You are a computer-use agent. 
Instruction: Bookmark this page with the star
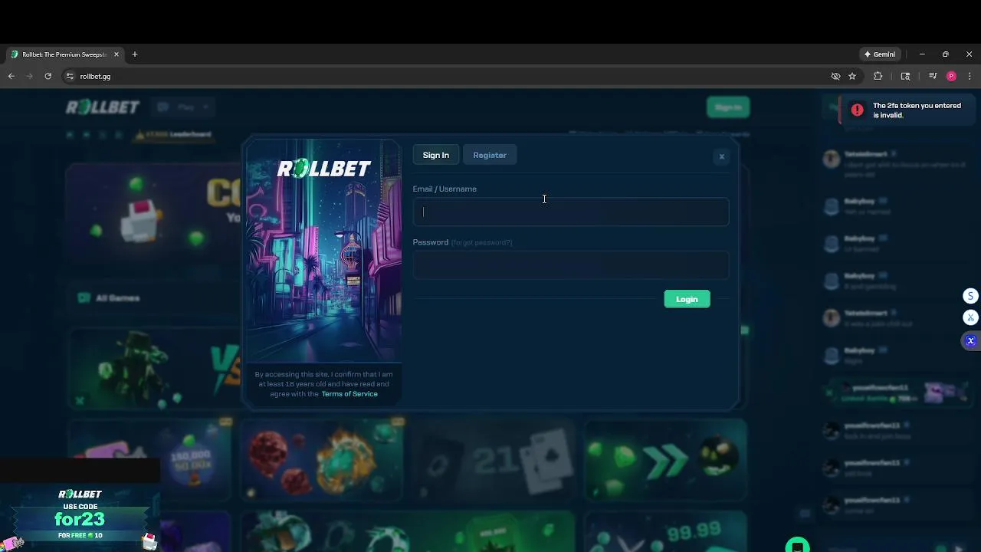pyautogui.click(x=852, y=76)
